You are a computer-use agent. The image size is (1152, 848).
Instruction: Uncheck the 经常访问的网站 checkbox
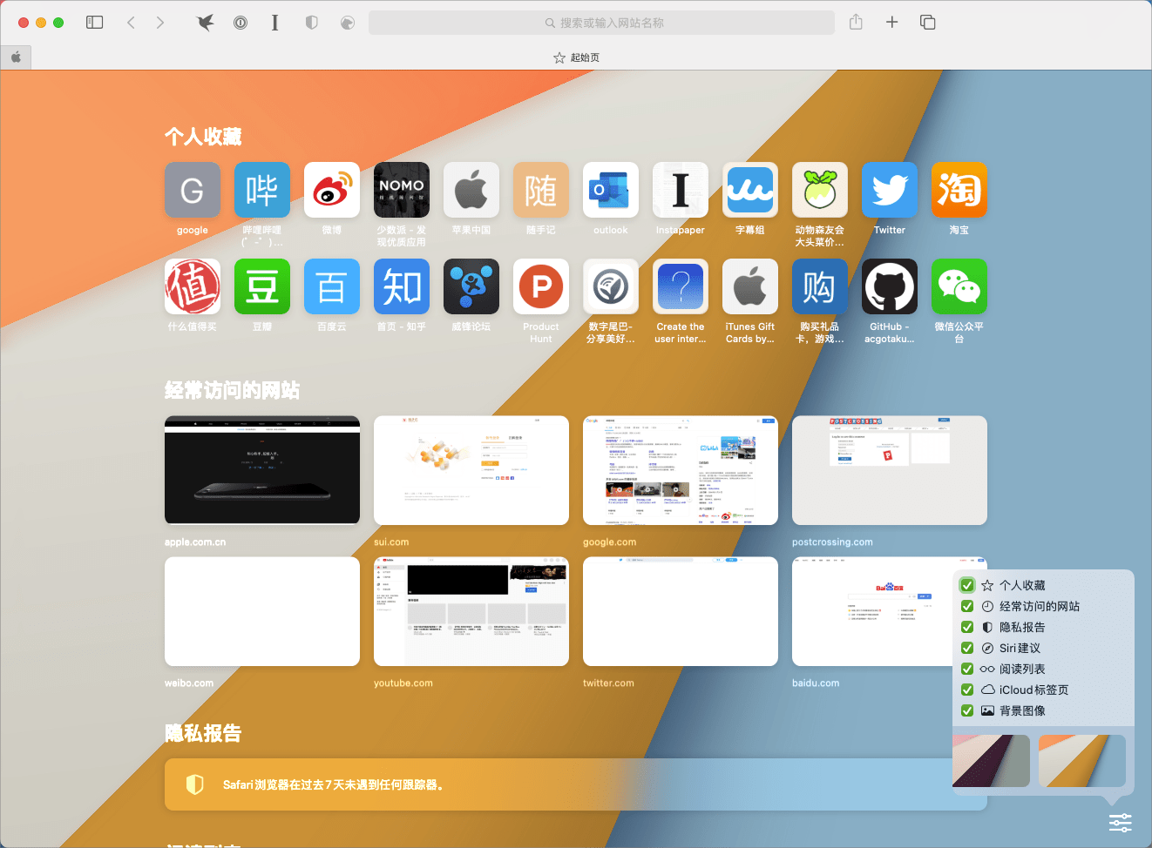click(967, 606)
